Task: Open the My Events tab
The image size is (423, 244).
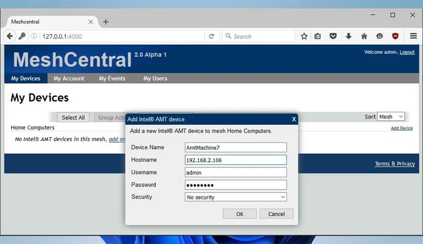Action: pyautogui.click(x=112, y=78)
